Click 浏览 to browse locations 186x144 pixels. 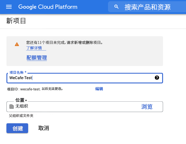click(147, 107)
